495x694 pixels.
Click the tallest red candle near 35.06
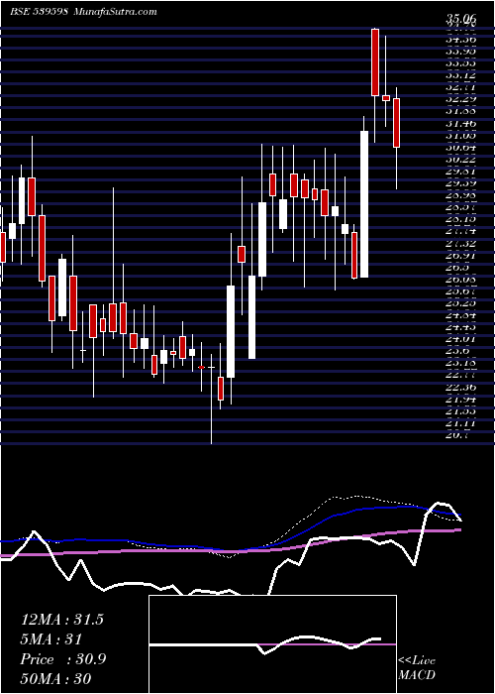click(x=375, y=61)
